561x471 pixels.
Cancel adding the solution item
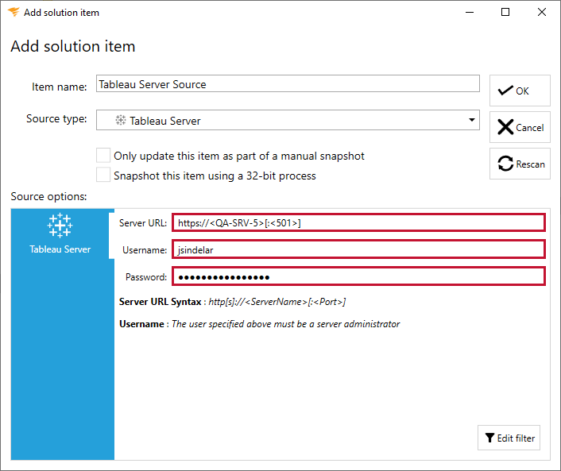(x=520, y=127)
